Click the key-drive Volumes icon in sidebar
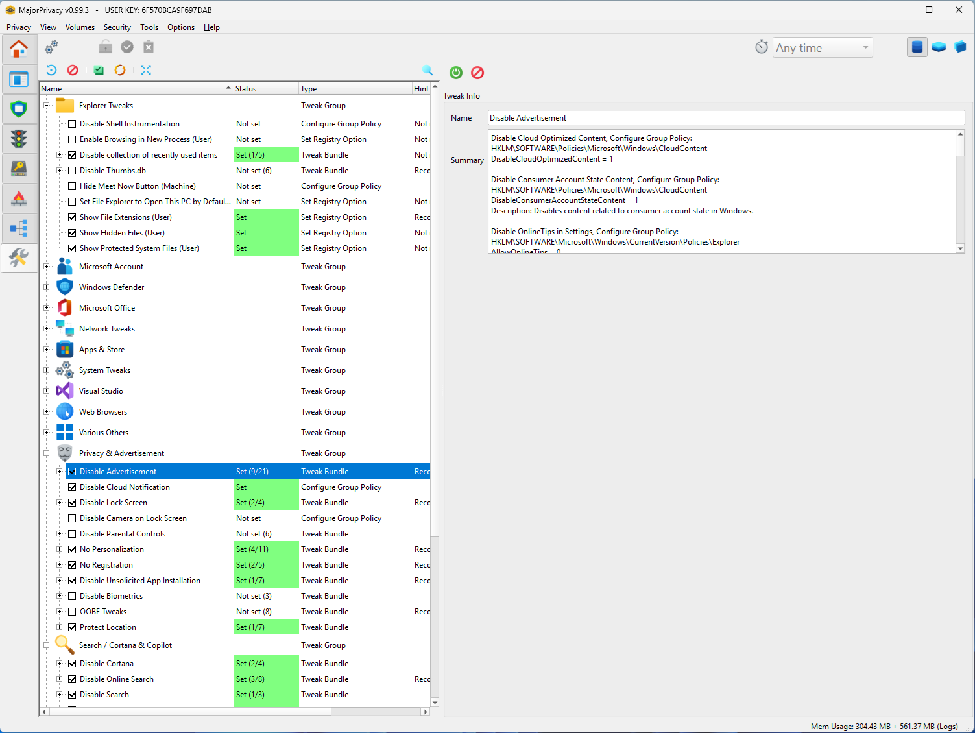Screen dimensions: 975x733 click(x=19, y=168)
